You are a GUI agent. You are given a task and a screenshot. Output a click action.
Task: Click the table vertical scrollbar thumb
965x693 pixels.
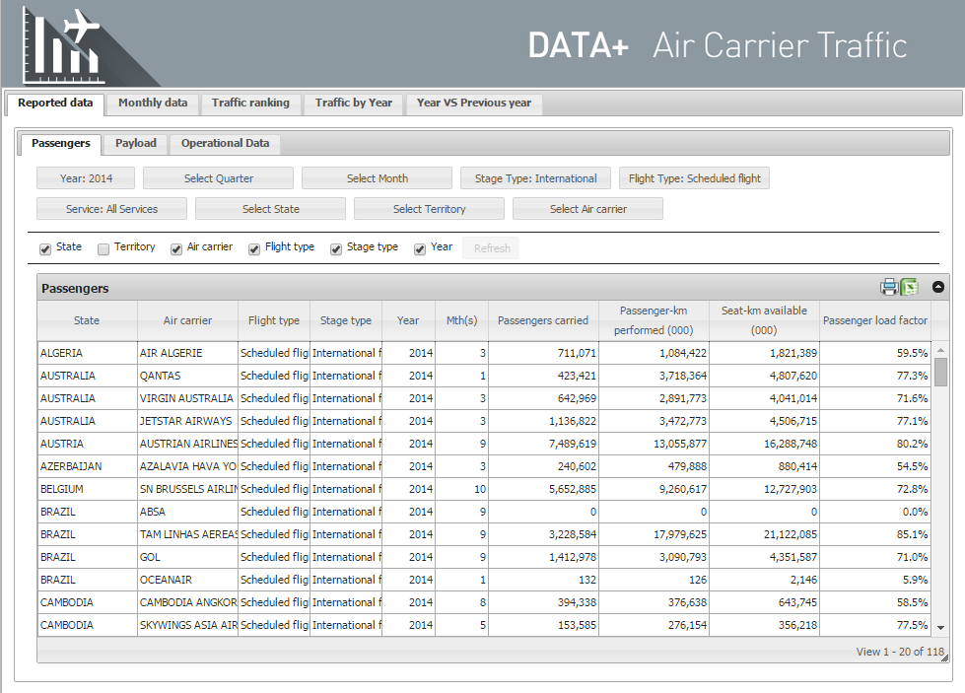click(940, 372)
